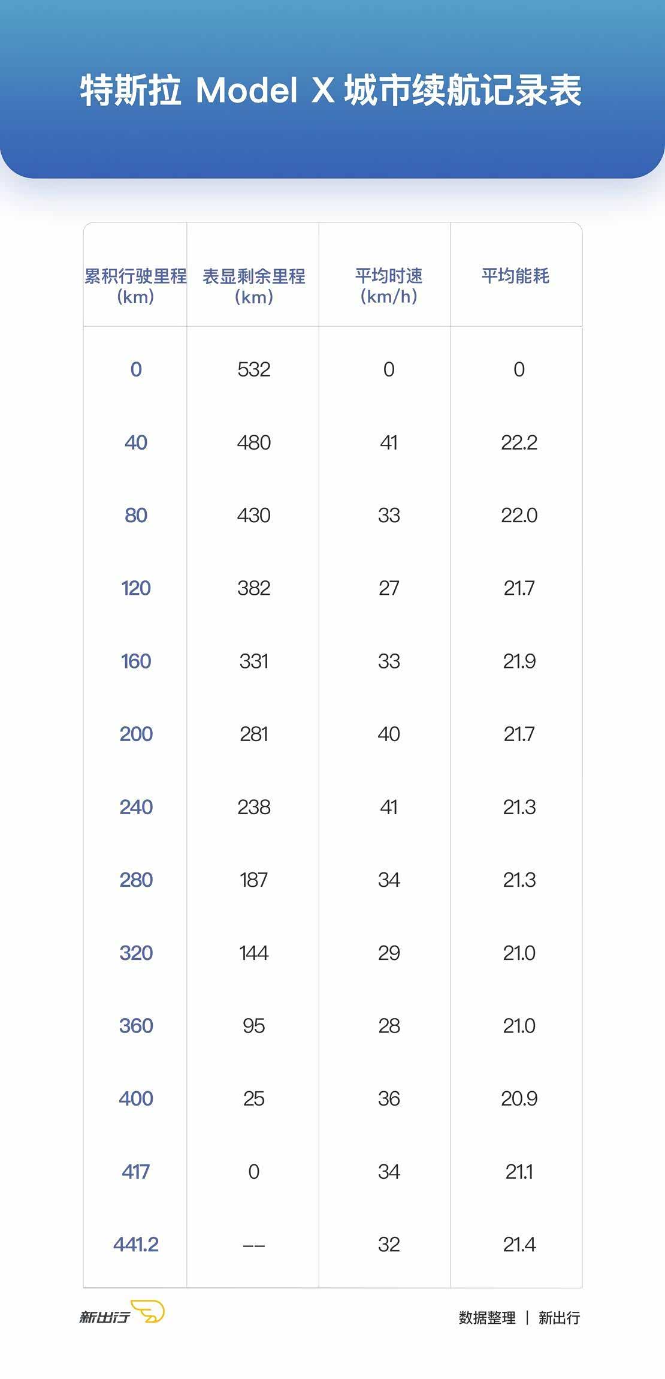Click the 平均能耗 column header

coord(515,276)
